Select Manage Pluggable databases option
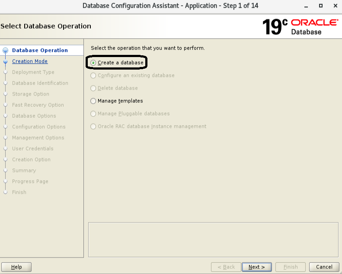This screenshot has height=274, width=342. click(x=93, y=114)
